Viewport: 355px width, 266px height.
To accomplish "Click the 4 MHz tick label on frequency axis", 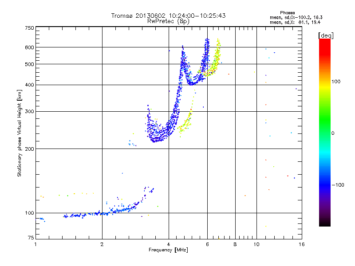I will pos(169,244).
